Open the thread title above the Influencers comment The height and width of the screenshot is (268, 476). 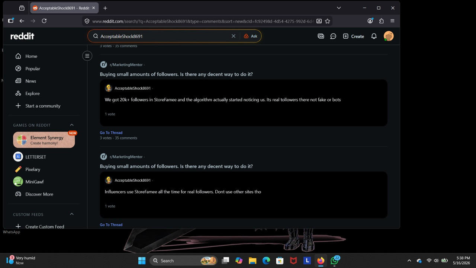176,166
